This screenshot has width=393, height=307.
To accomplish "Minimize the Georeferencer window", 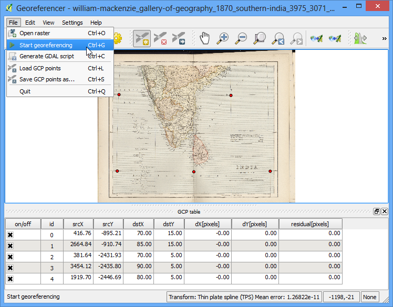I will tap(345, 7).
